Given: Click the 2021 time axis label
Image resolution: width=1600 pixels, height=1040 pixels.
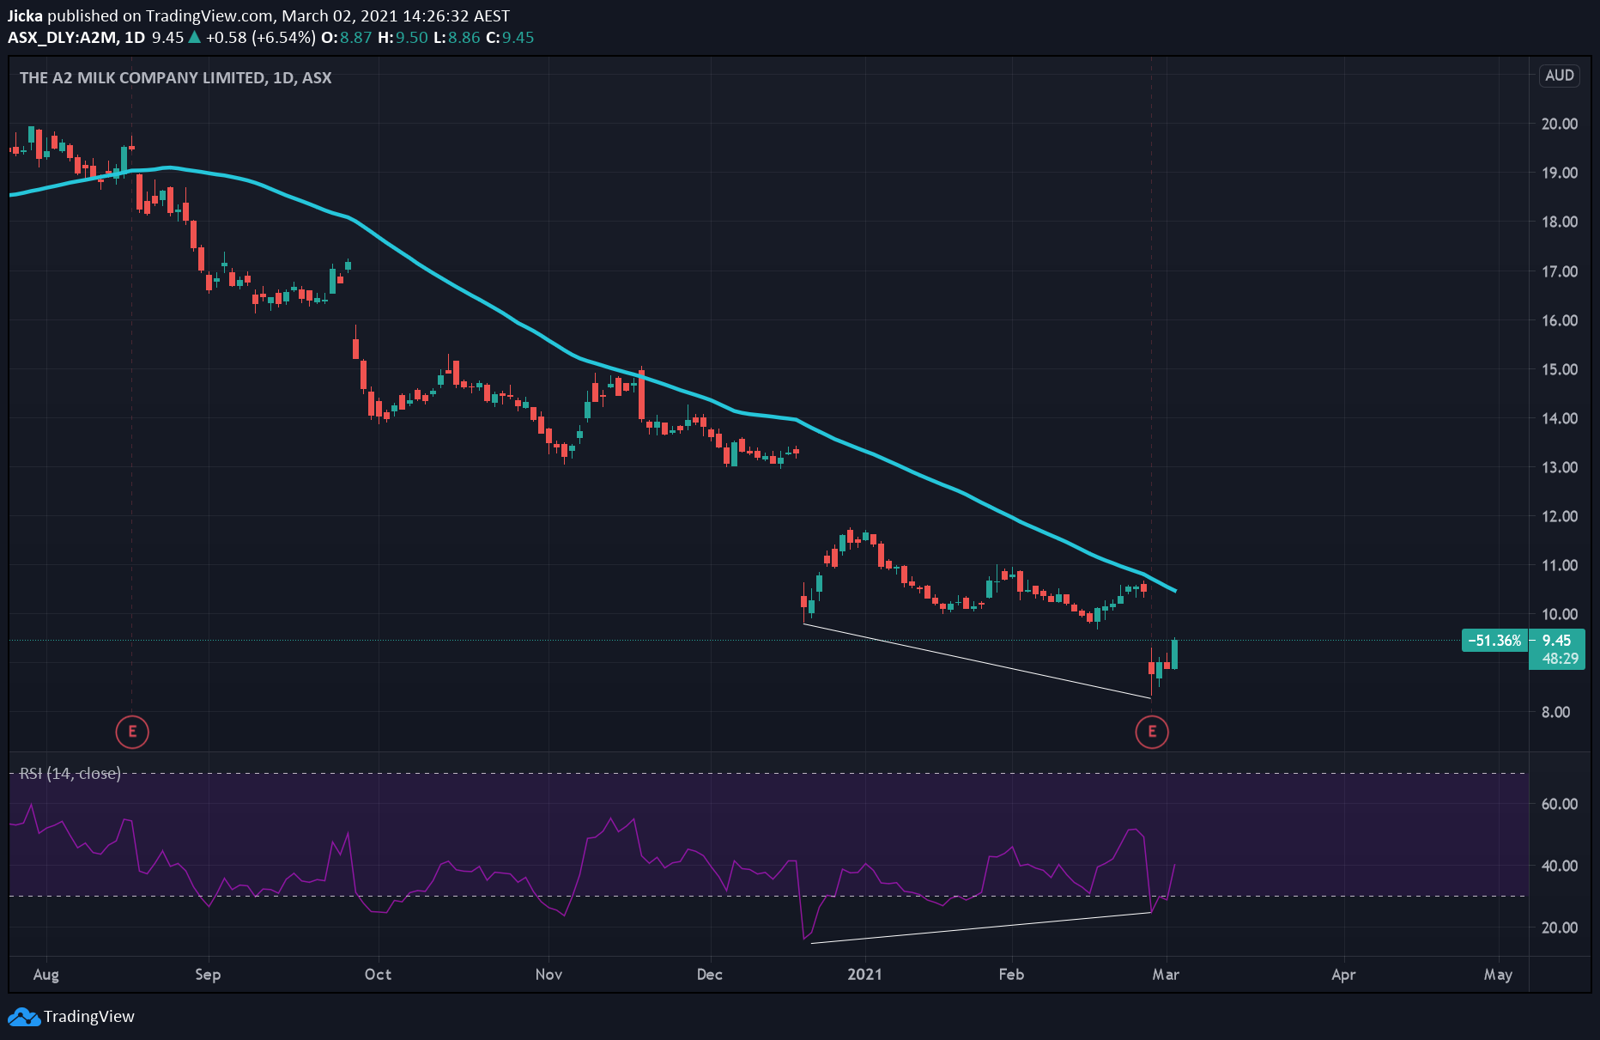Looking at the screenshot, I should click(864, 975).
